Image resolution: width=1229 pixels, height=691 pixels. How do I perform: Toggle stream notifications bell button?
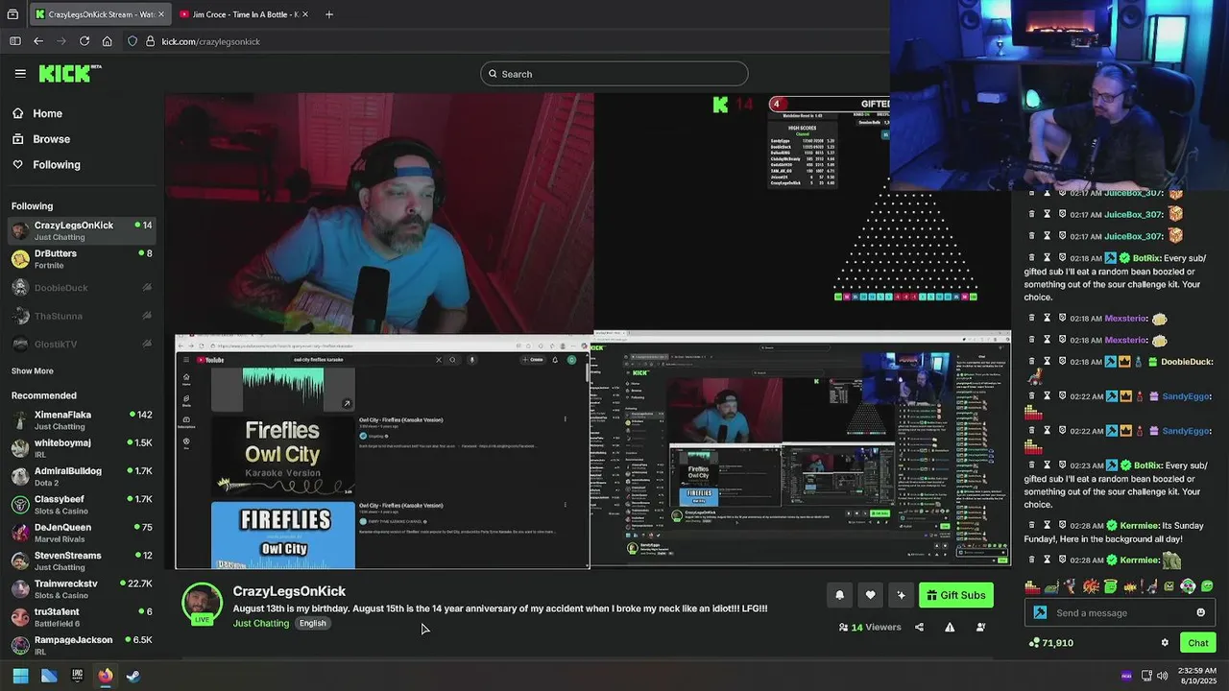click(x=839, y=595)
